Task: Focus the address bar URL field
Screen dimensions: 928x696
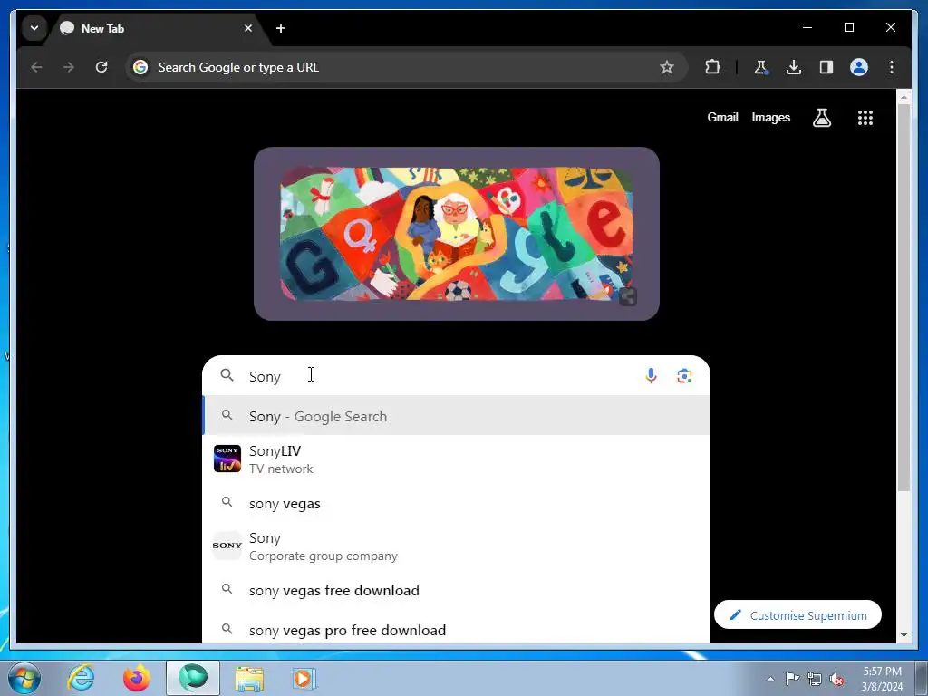Action: click(x=405, y=67)
